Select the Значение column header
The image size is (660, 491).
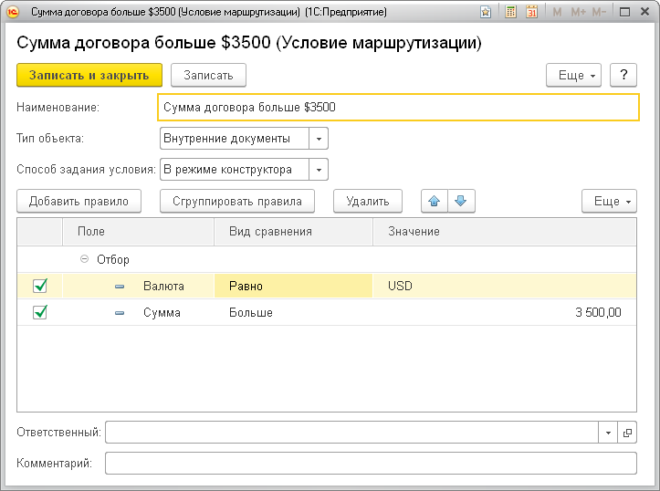[504, 232]
